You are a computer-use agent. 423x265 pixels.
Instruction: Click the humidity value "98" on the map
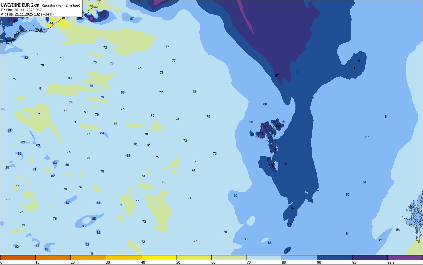[x=101, y=13]
